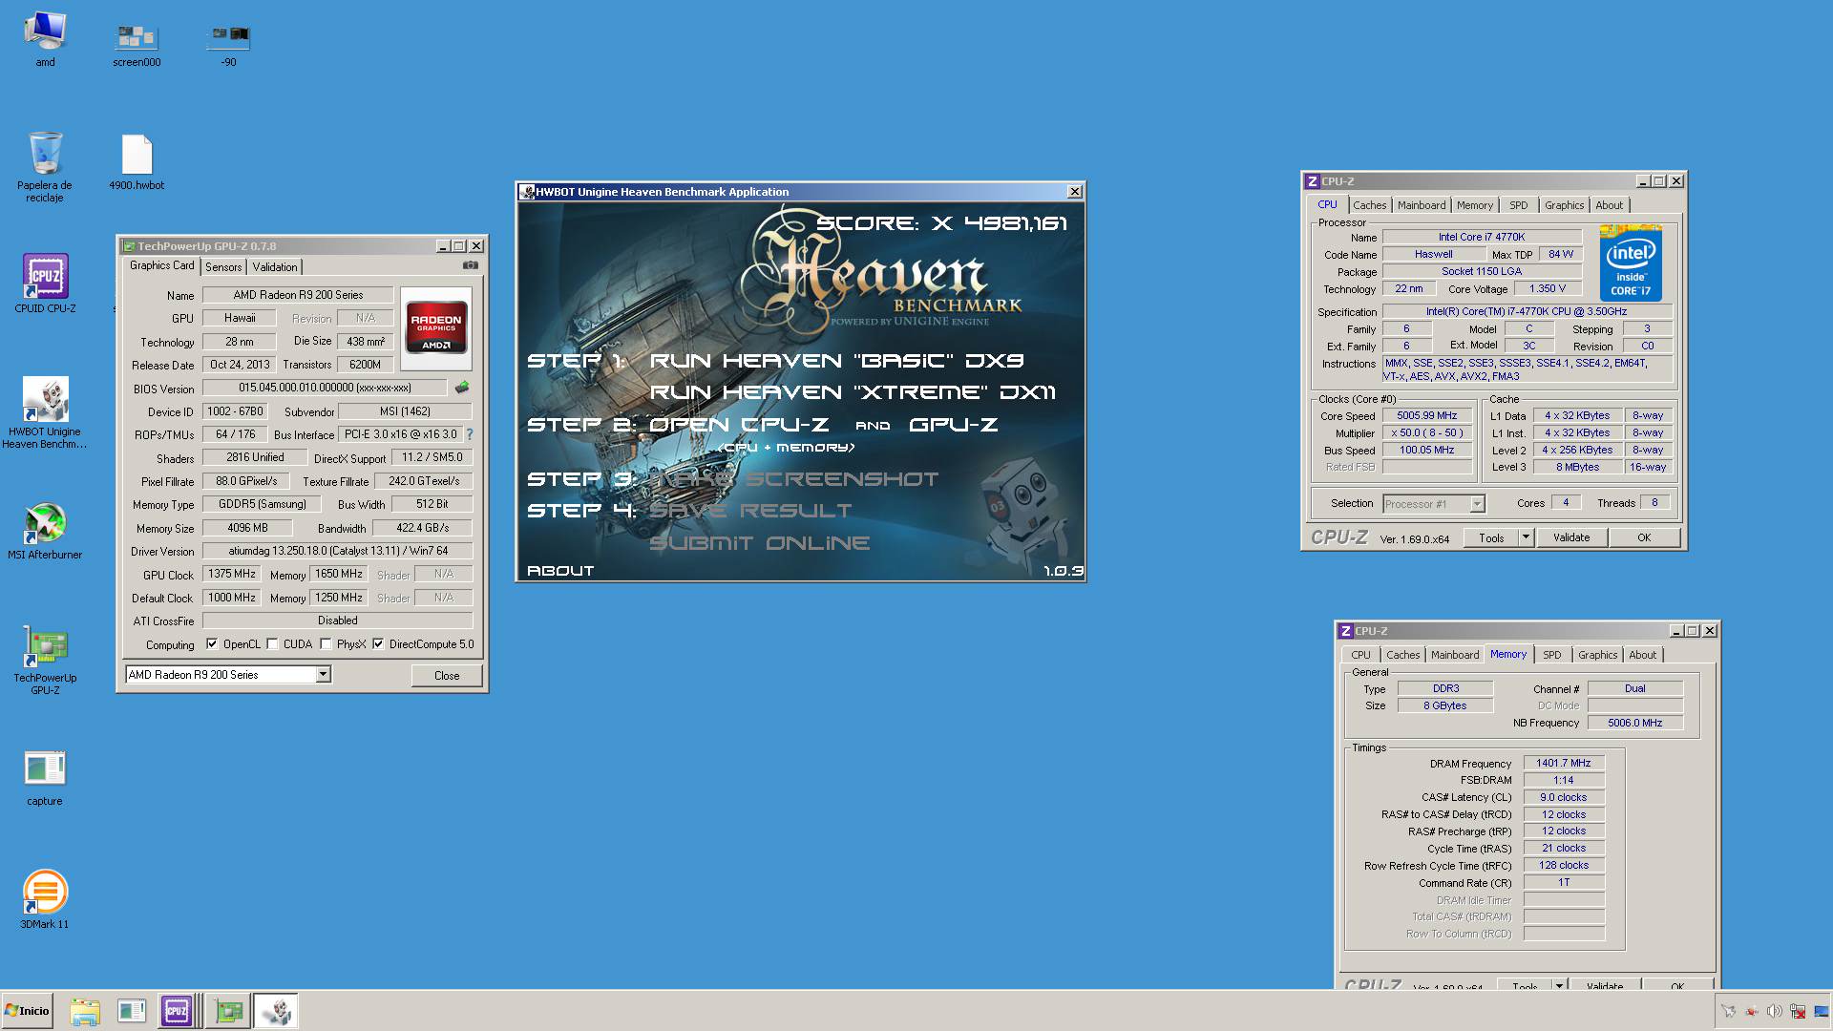Expand the Tools dropdown arrow in CPU-Z CPU window

1526,537
